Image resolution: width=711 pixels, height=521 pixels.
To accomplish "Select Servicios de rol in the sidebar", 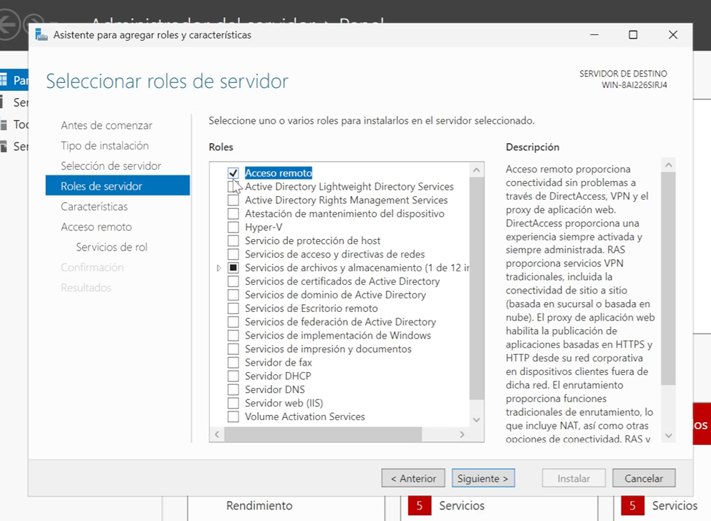I will [112, 248].
